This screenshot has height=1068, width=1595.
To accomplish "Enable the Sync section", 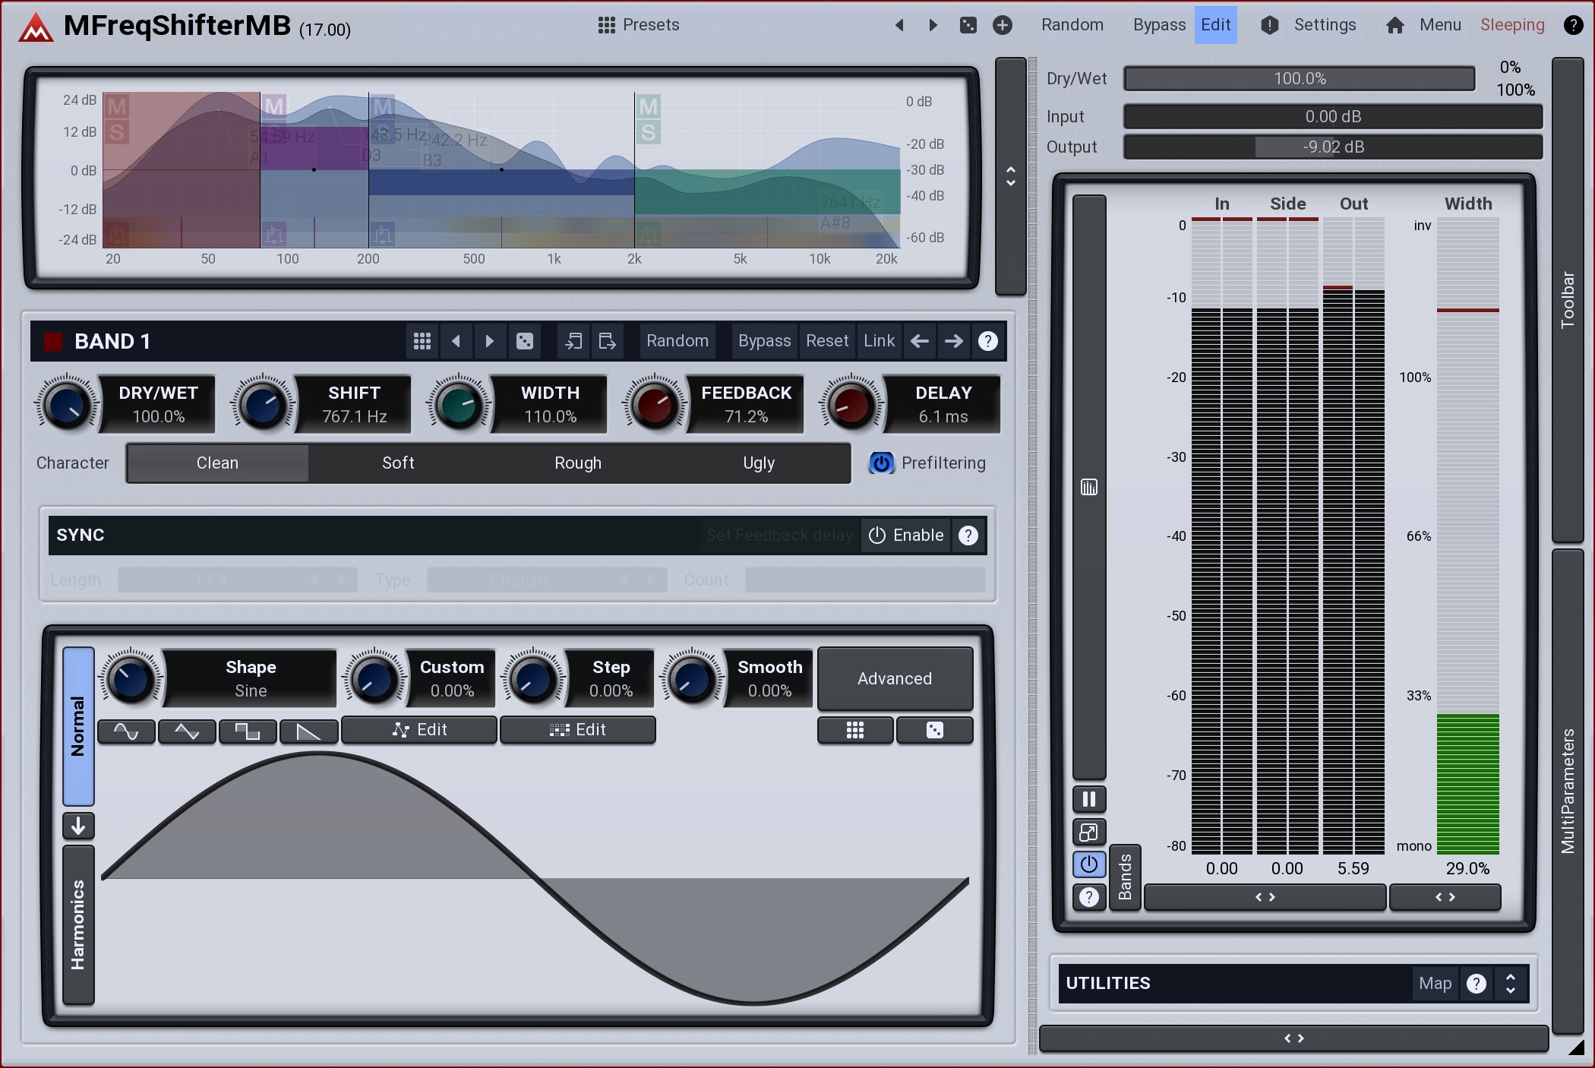I will click(906, 535).
